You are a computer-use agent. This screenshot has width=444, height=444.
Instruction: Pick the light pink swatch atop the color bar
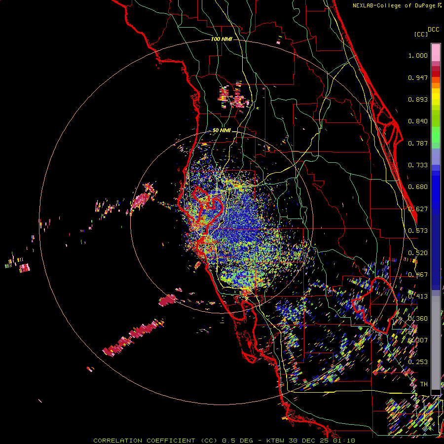pos(436,53)
